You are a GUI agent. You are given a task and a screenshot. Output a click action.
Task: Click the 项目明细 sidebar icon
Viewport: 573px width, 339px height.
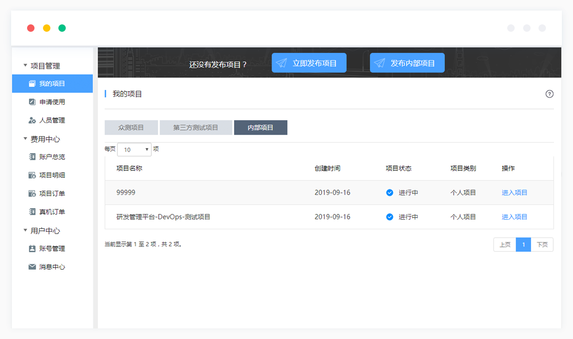(x=32, y=175)
